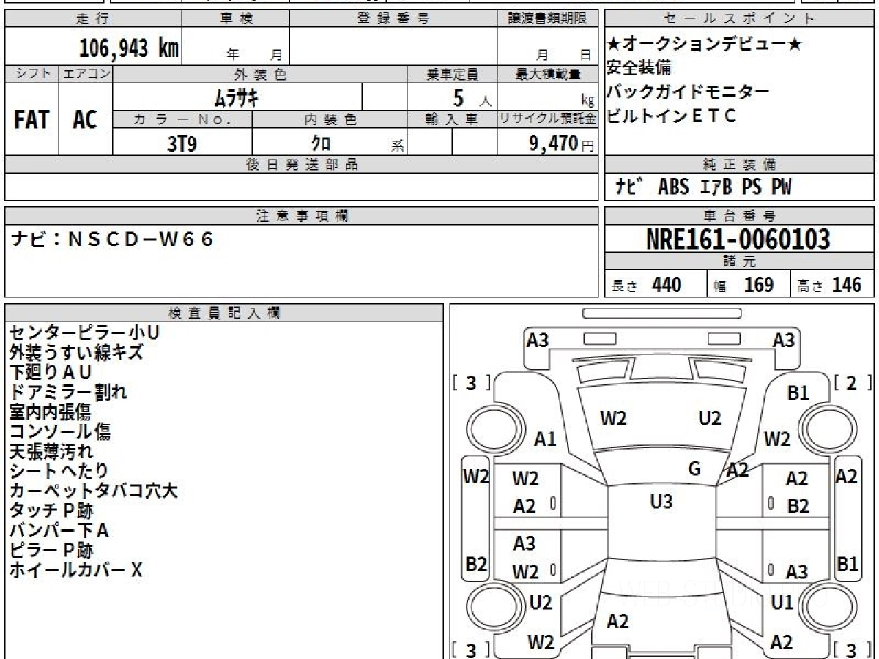
Task: Select the 乗車定員 label
Action: 452,74
